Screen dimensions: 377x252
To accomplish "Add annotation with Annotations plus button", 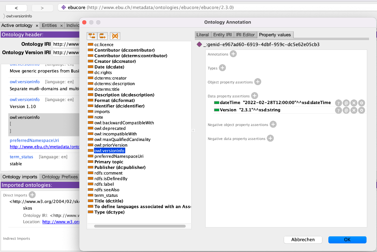I will click(x=233, y=54).
